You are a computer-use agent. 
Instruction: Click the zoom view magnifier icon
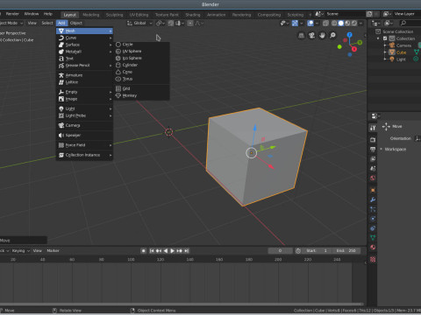332,36
